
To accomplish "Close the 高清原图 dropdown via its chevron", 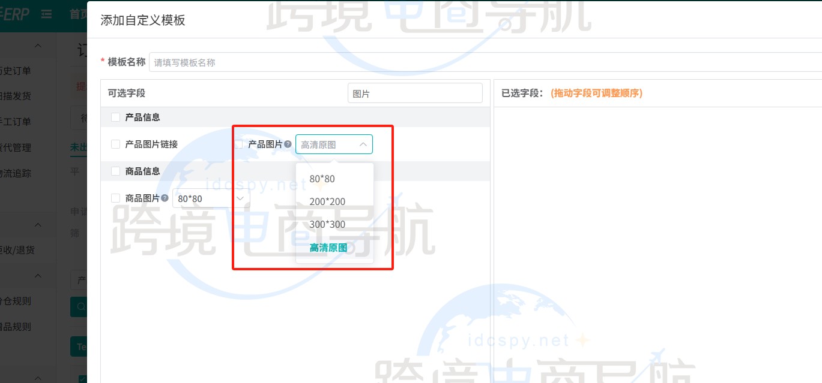I will click(363, 144).
